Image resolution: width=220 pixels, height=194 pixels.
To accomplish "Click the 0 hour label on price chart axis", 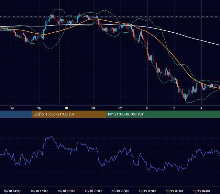I will pos(147,108).
